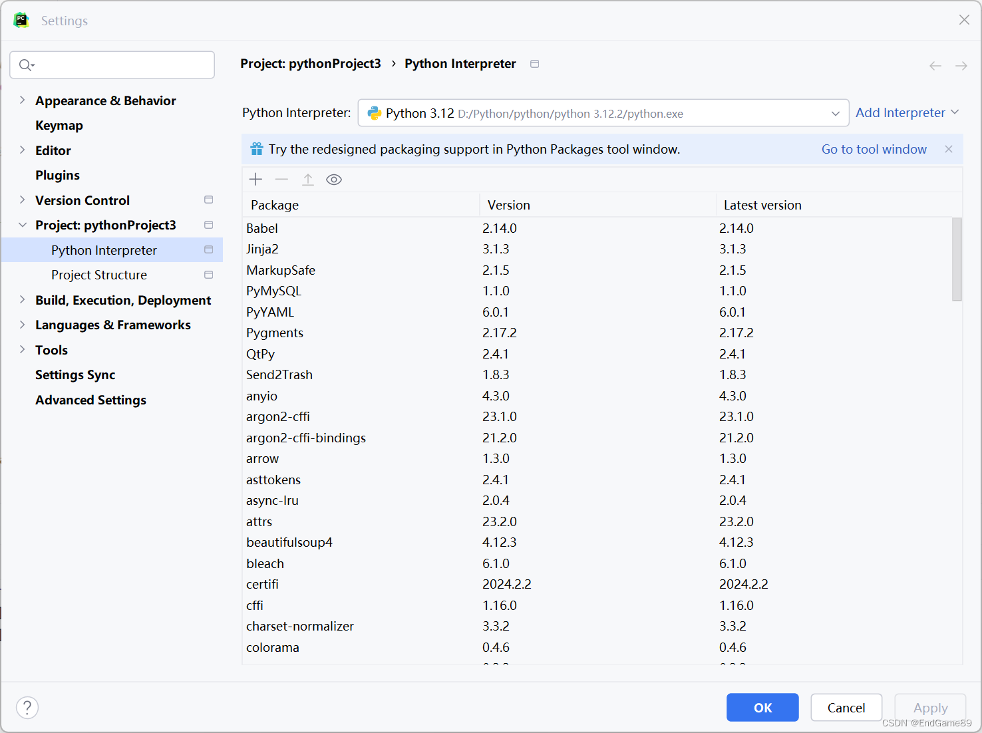Navigate forward with the right arrow
The image size is (982, 733).
click(x=961, y=65)
